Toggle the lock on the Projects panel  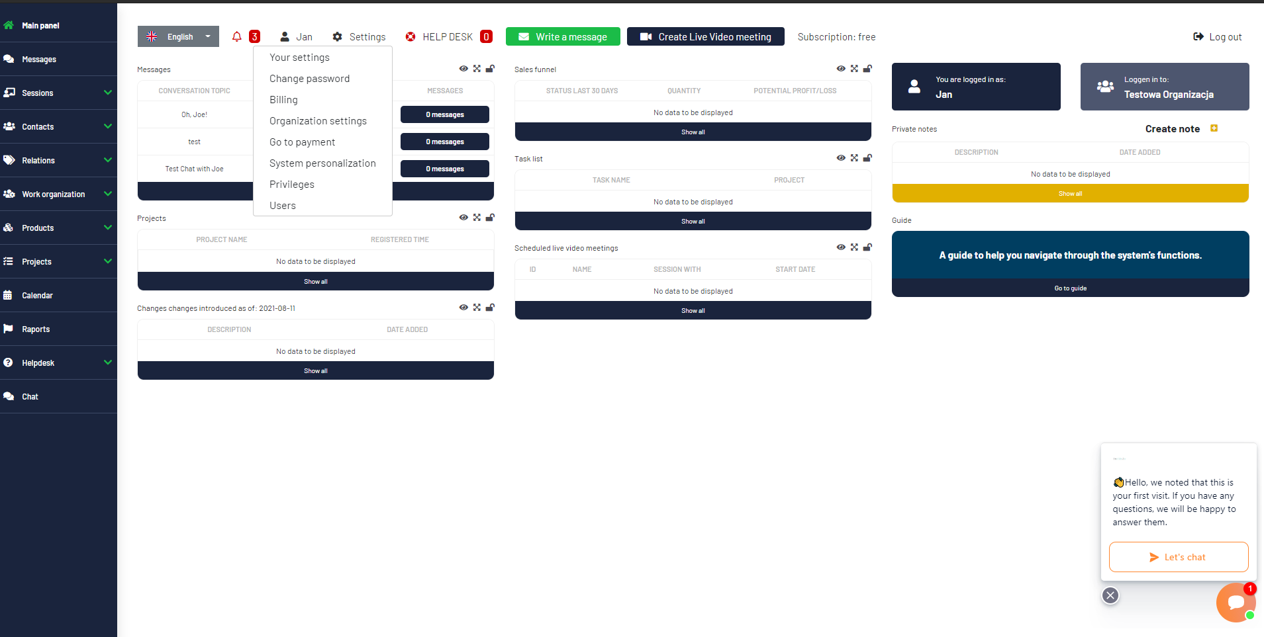point(490,217)
